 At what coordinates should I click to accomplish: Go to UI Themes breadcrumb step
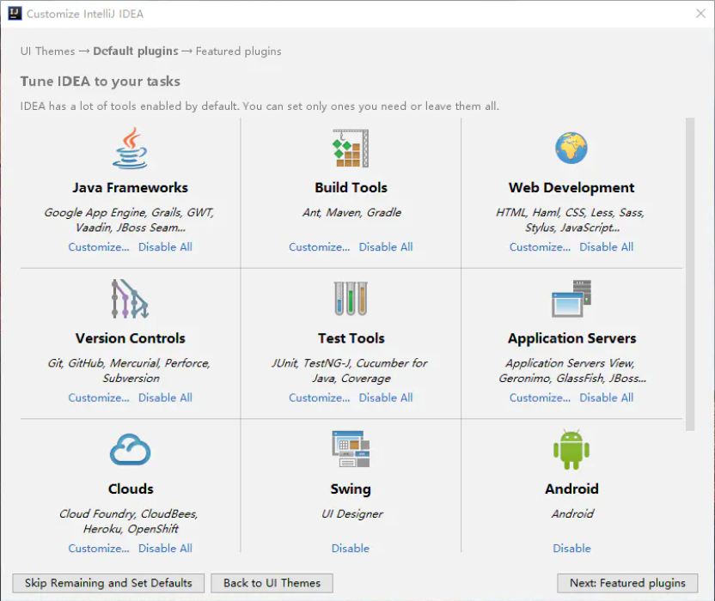[47, 52]
